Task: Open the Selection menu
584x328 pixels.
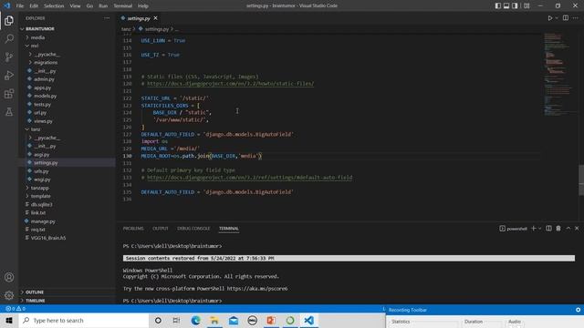Action: pos(54,6)
